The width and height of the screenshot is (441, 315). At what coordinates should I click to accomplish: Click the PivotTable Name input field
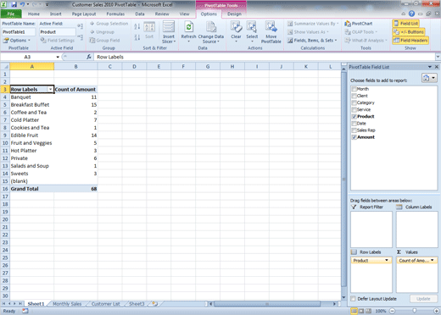(x=19, y=32)
